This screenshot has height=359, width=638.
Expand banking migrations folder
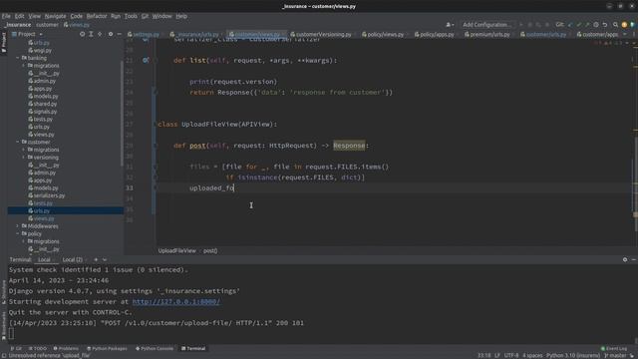[x=24, y=66]
